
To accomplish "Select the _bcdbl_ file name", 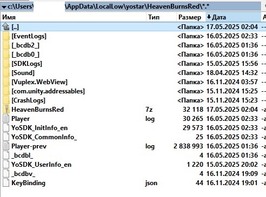I will pos(22,155).
